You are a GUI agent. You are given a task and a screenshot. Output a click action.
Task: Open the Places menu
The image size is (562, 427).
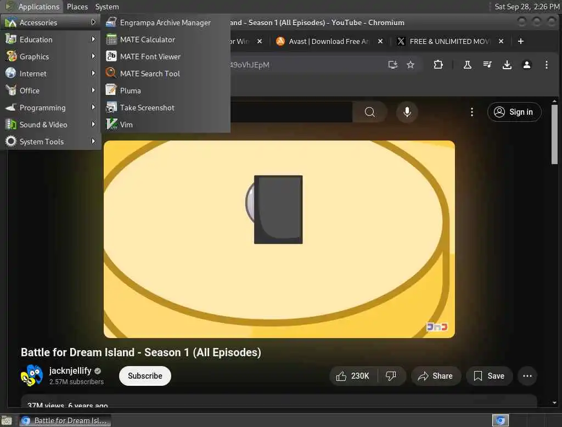(x=77, y=7)
